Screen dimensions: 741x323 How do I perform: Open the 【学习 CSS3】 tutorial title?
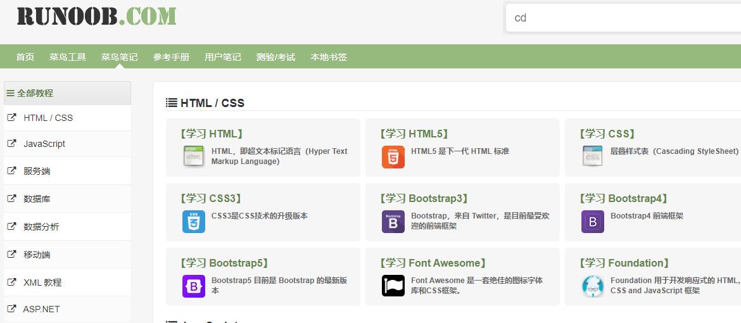tap(211, 199)
